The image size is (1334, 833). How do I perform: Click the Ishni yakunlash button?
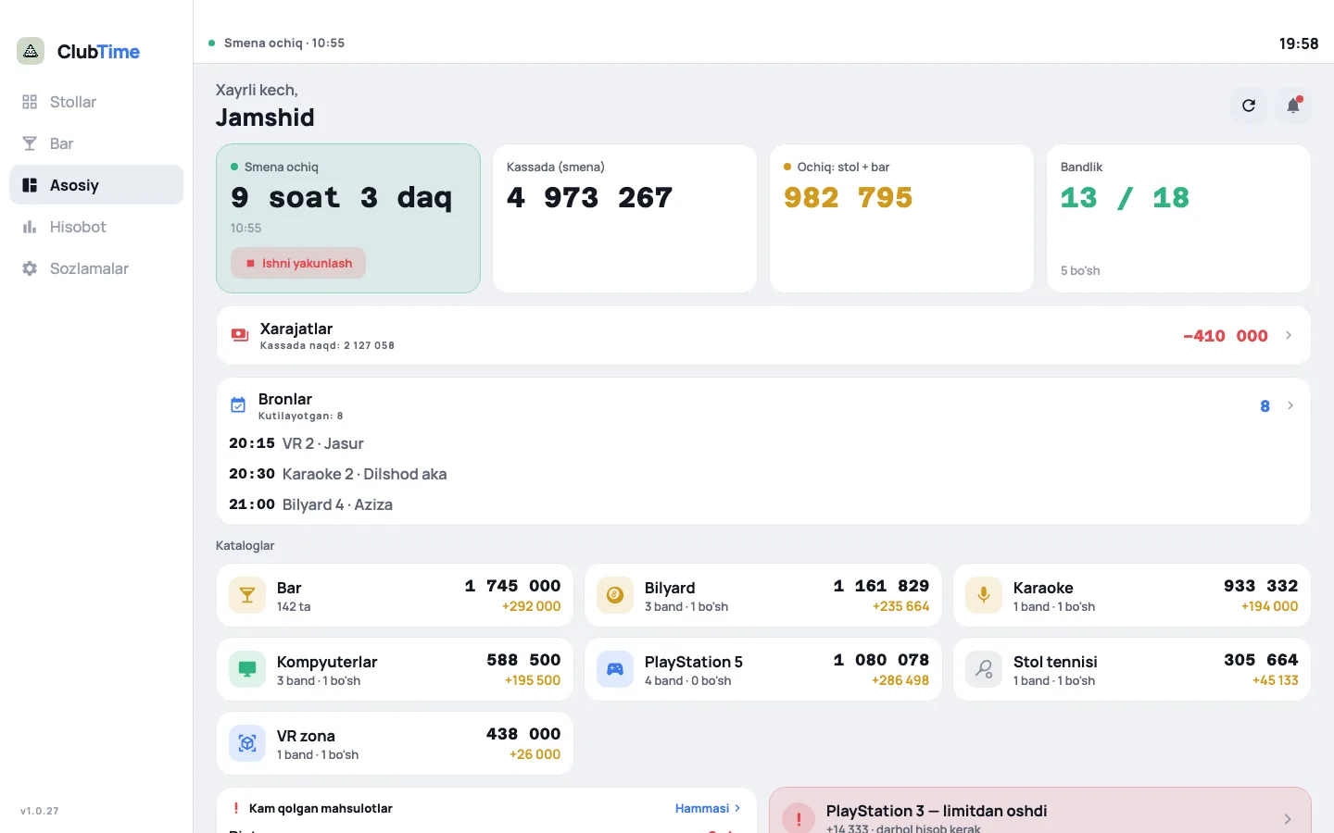click(298, 263)
